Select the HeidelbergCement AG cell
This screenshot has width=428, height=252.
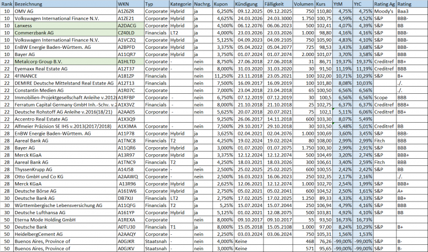point(65,234)
